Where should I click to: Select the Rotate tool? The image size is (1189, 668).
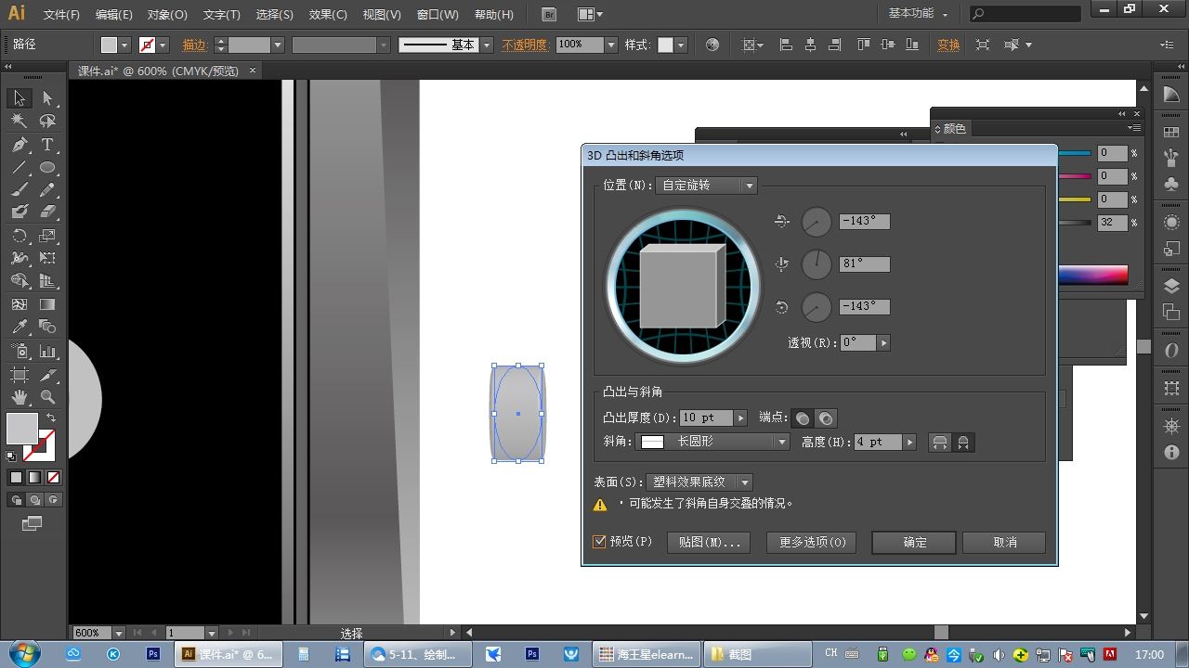click(x=20, y=236)
